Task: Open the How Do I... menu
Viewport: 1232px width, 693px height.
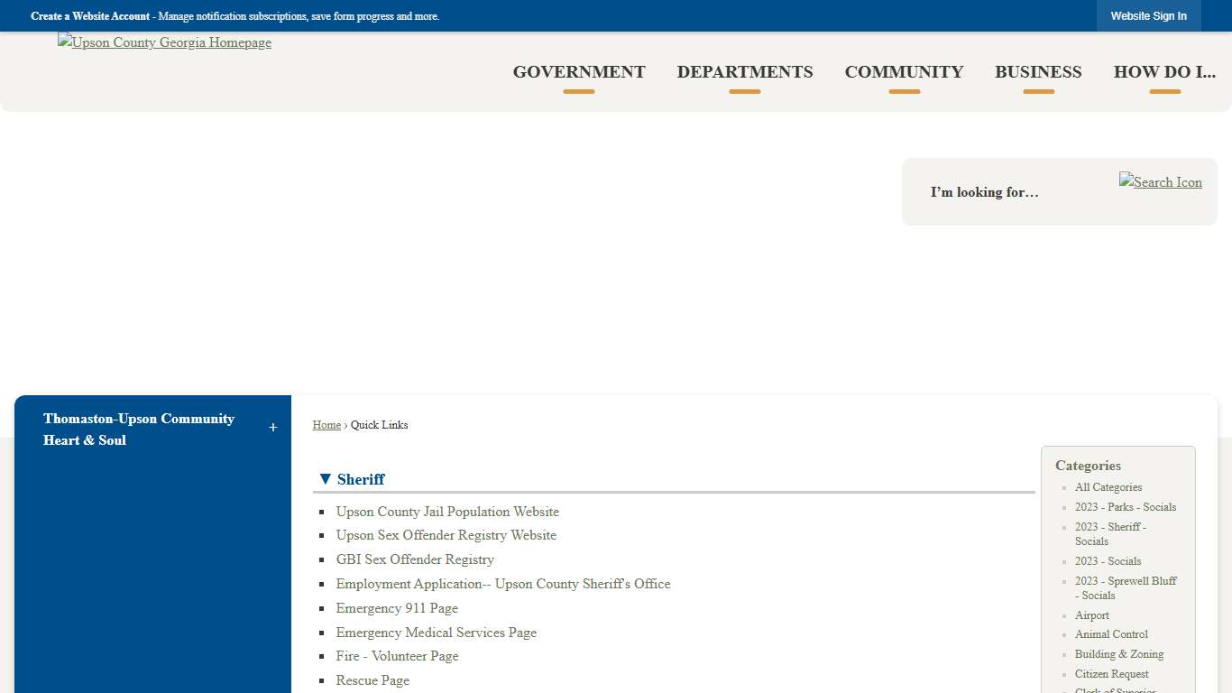Action: point(1164,72)
